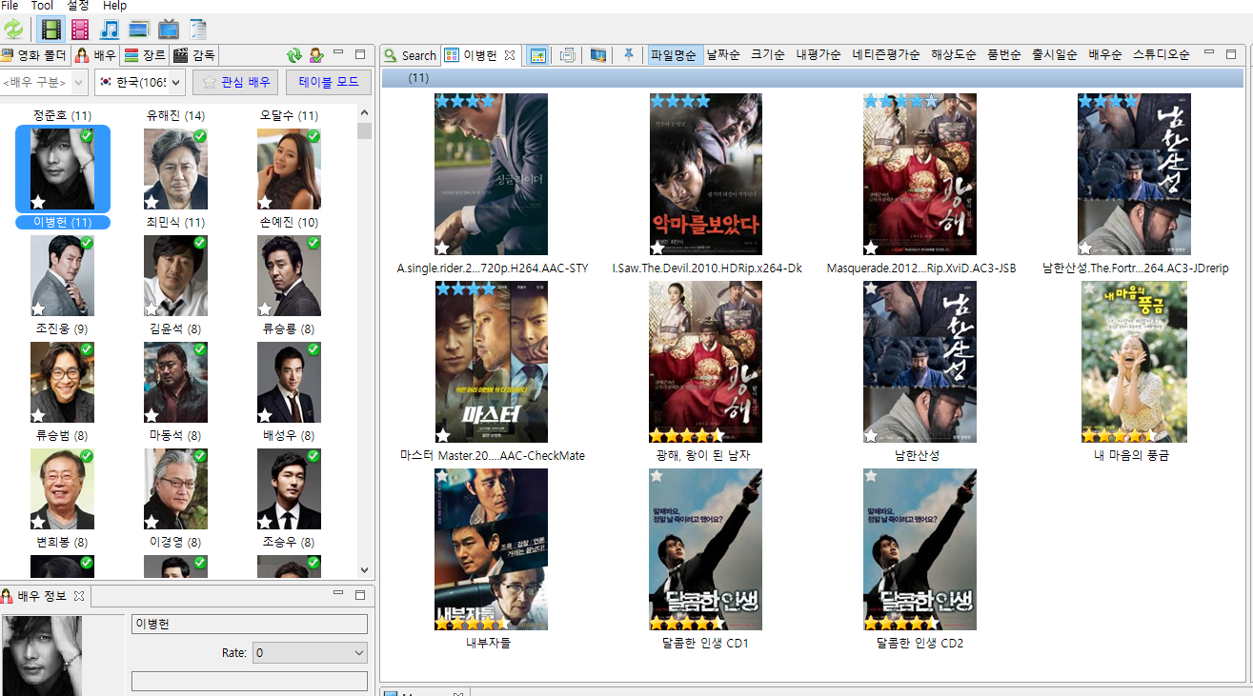This screenshot has width=1253, height=696.
Task: Click the actor list scroll down arrow
Action: pos(365,570)
